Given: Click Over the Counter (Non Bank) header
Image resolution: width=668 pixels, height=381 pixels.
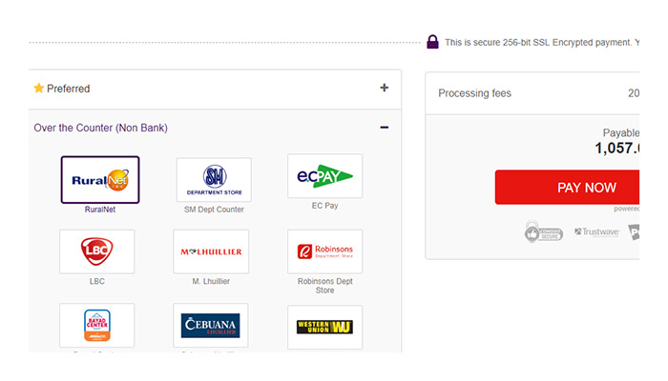Looking at the screenshot, I should coord(101,128).
